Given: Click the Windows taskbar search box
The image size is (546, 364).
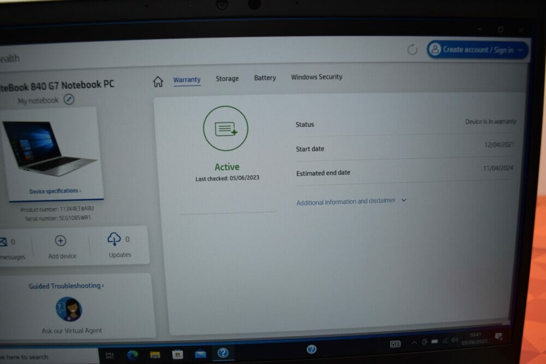Looking at the screenshot, I should pos(49,357).
